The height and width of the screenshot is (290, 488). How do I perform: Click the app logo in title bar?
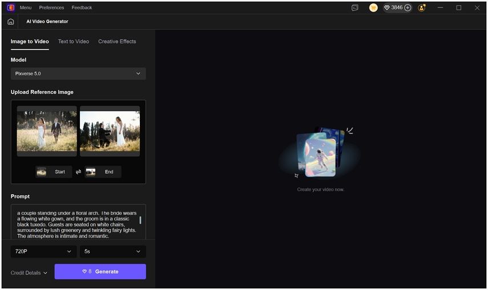point(10,7)
